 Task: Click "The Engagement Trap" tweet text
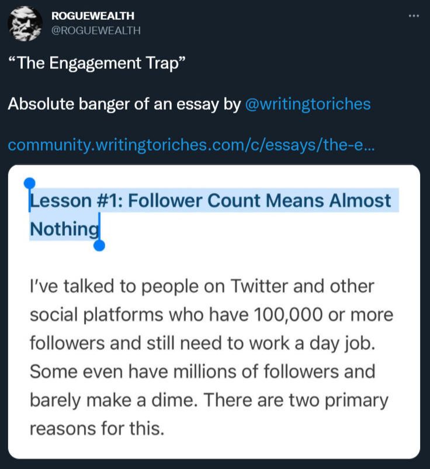coord(97,63)
